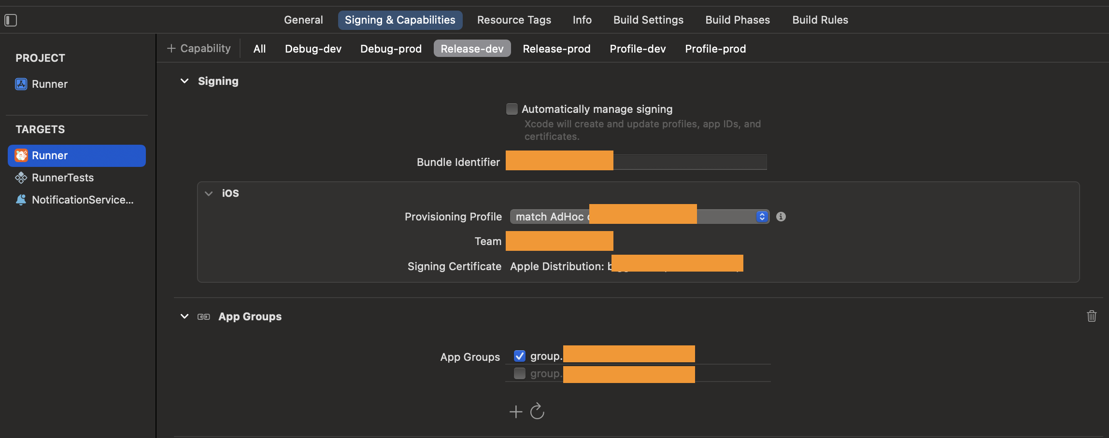Toggle the left sidebar panel icon

(x=11, y=20)
